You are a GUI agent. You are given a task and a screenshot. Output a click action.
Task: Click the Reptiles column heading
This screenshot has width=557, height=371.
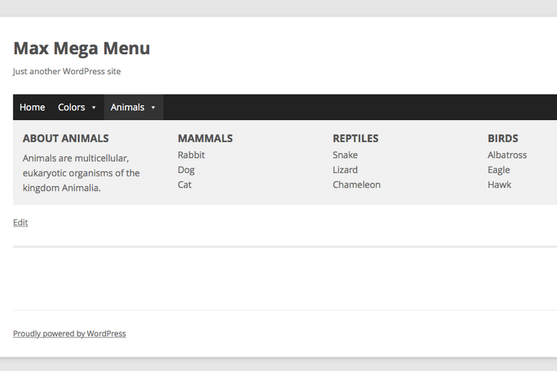(x=355, y=139)
